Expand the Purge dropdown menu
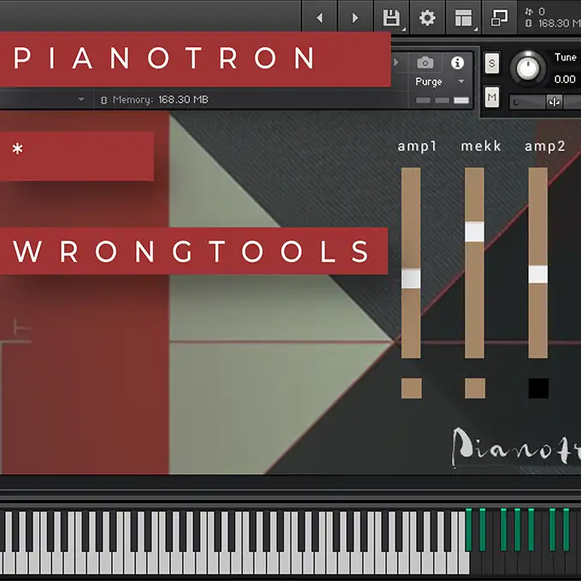 pyautogui.click(x=461, y=82)
